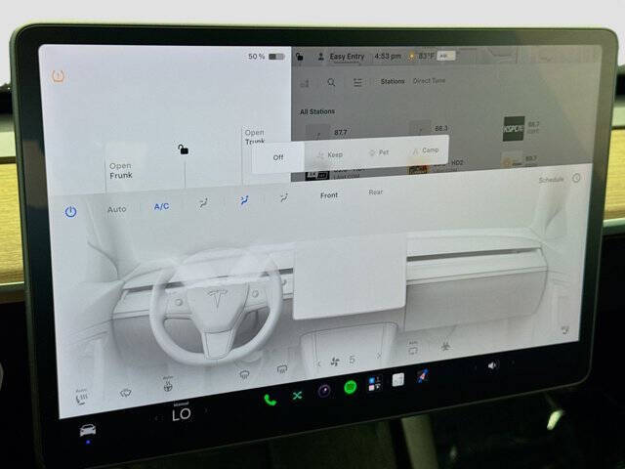Select the KSPC radio station logo

[514, 128]
